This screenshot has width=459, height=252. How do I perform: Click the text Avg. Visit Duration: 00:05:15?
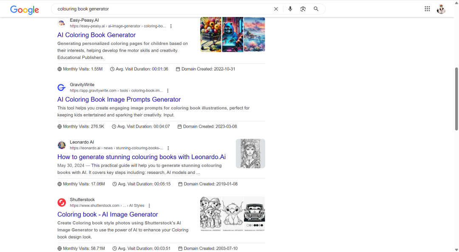(144, 184)
